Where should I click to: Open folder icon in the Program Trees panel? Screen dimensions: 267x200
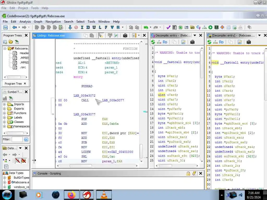(x=11, y=42)
